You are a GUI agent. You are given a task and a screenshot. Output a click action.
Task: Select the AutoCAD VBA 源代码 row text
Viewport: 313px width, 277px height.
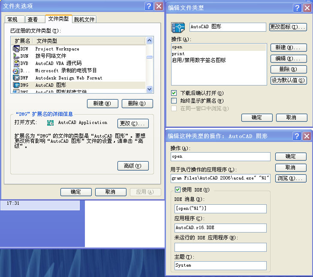pyautogui.click(x=58, y=63)
